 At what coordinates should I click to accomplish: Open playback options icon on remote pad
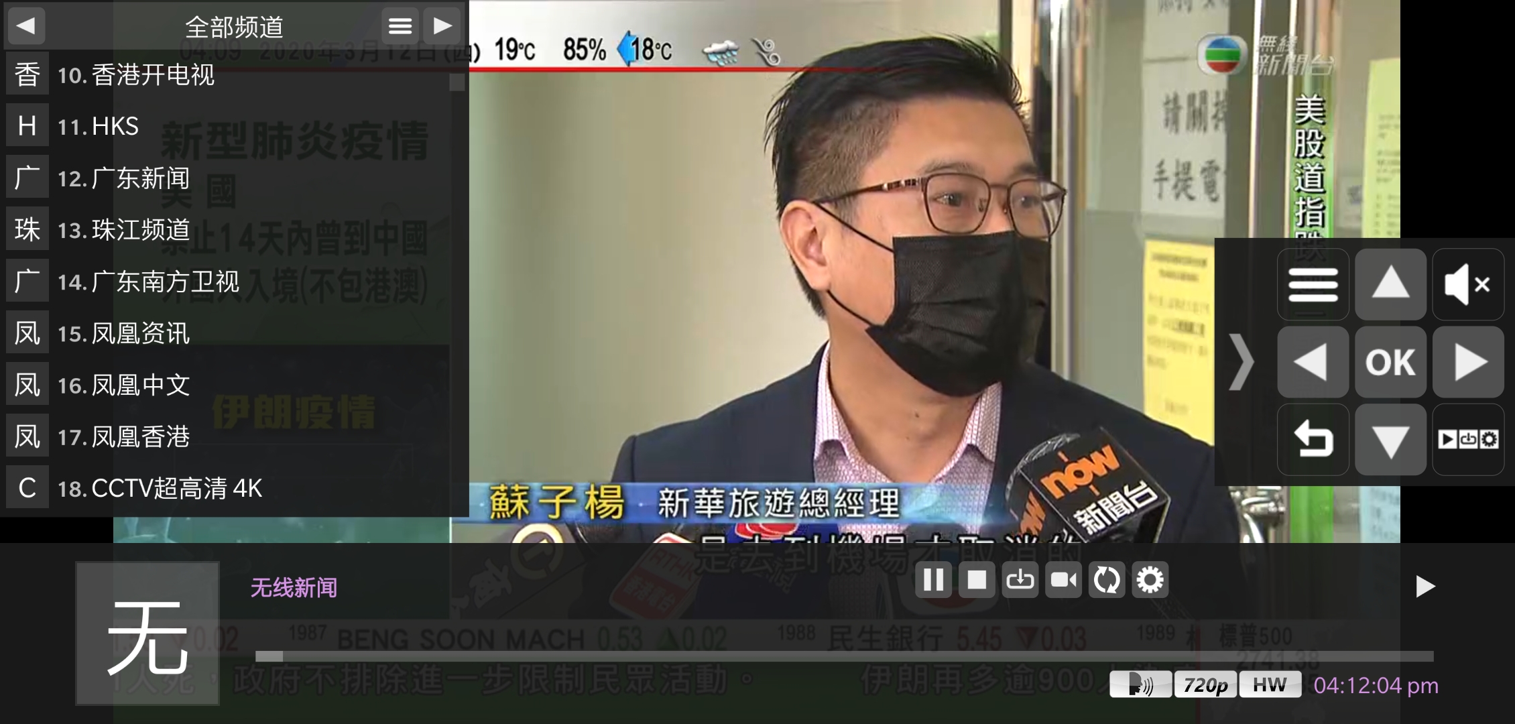[x=1468, y=440]
